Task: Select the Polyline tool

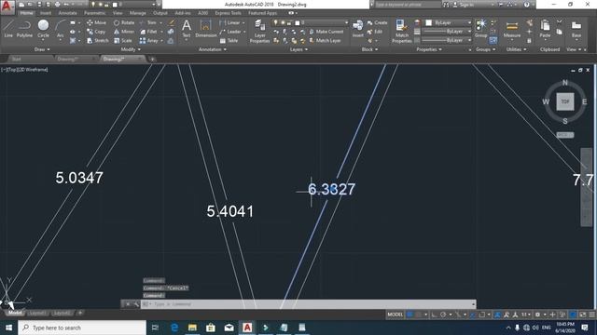Action: [x=24, y=29]
